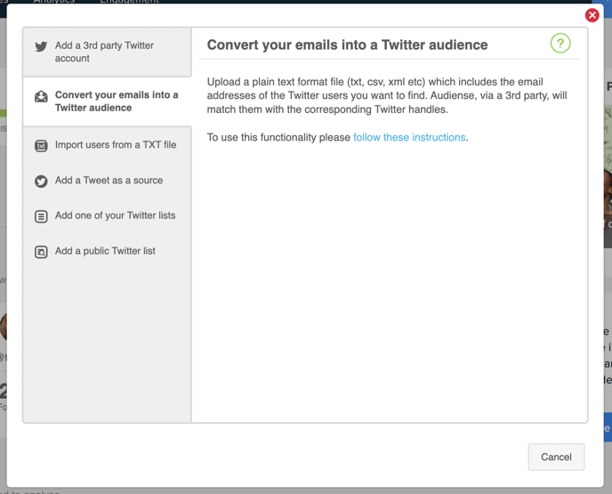Click the list icon for your Twitter lists

41,216
